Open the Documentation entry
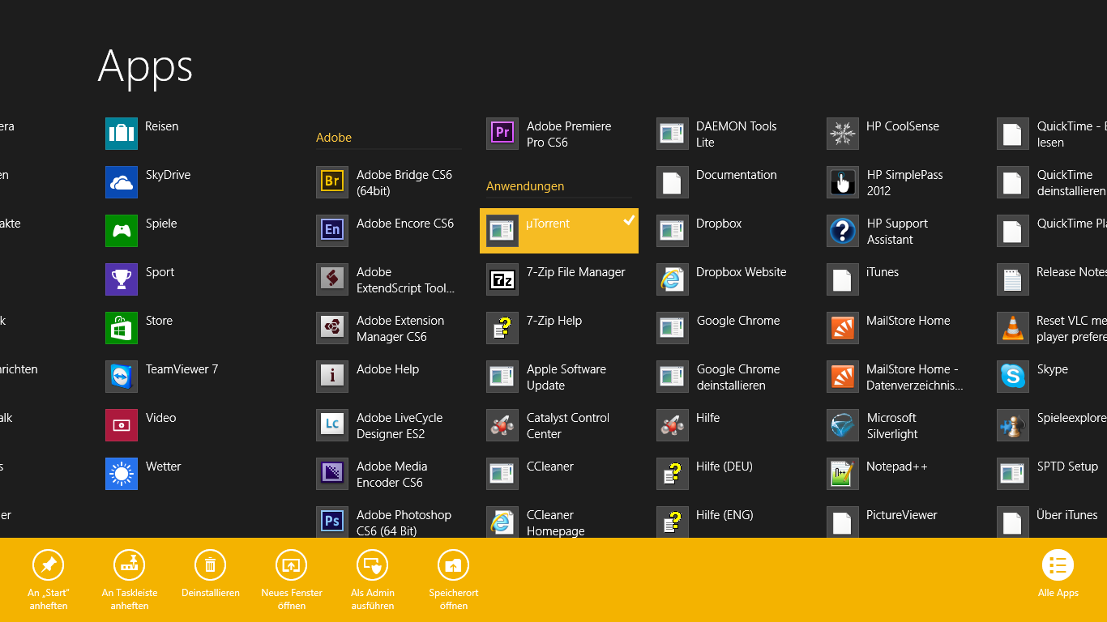Viewport: 1107px width, 622px height. (729, 182)
